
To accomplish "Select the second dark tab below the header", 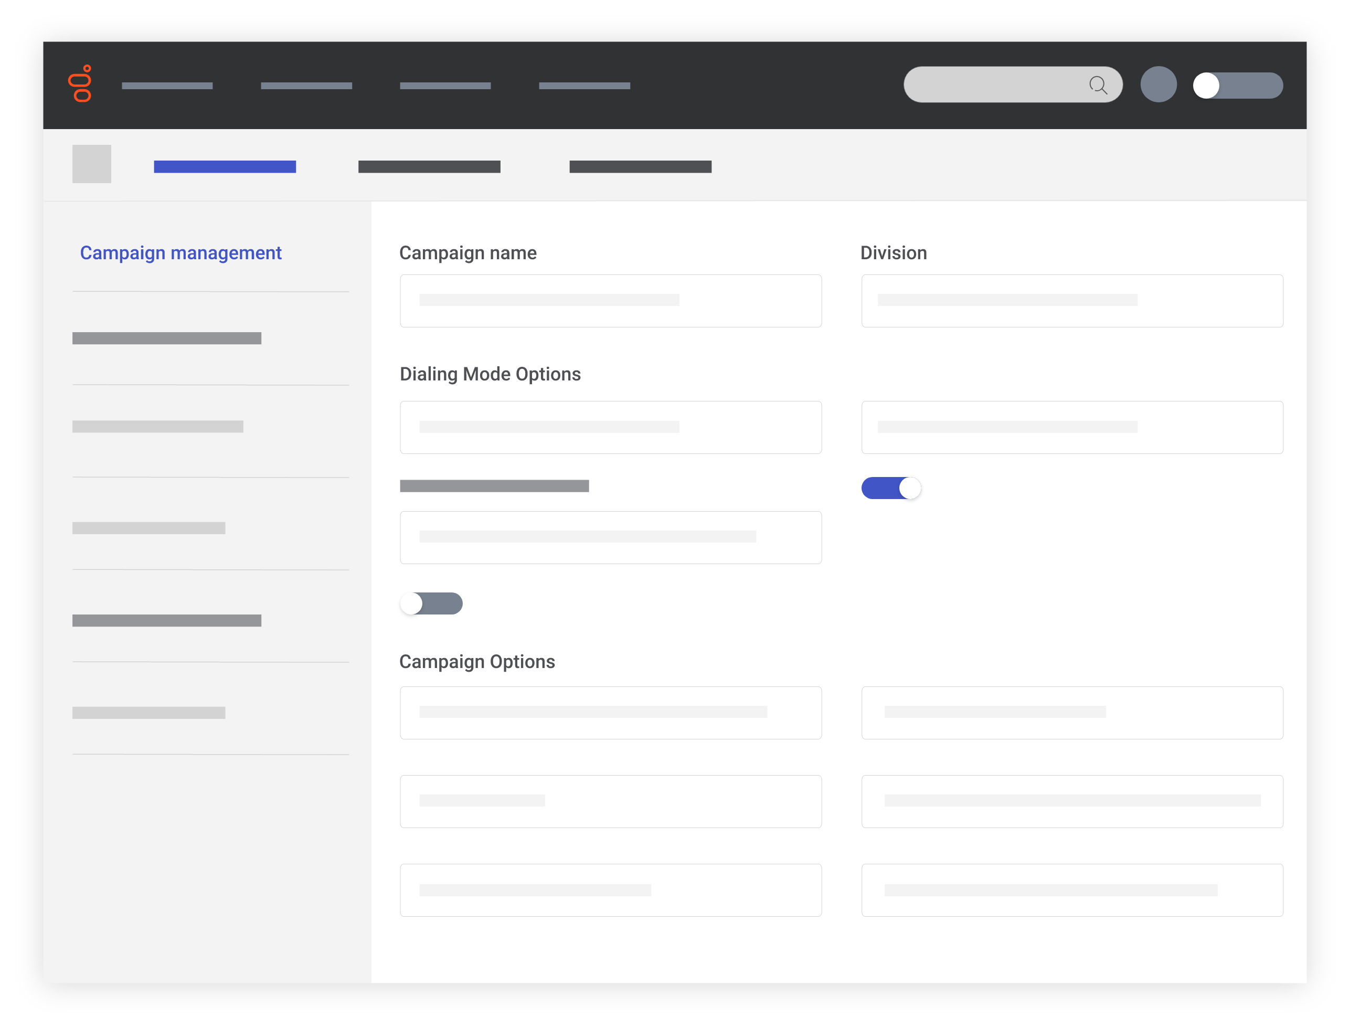I will [x=429, y=166].
